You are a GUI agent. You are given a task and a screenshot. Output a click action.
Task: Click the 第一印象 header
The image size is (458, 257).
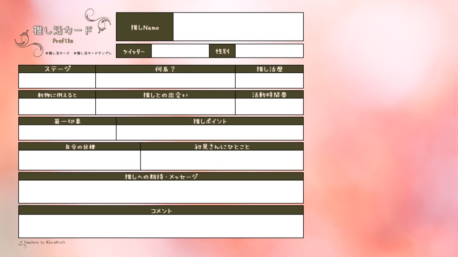click(68, 121)
